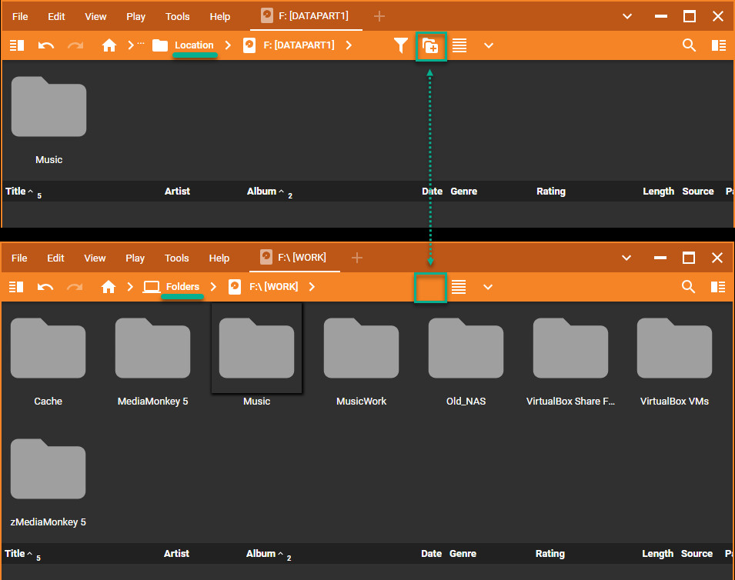Click the undo arrow in the bottom window toolbar

coord(45,287)
